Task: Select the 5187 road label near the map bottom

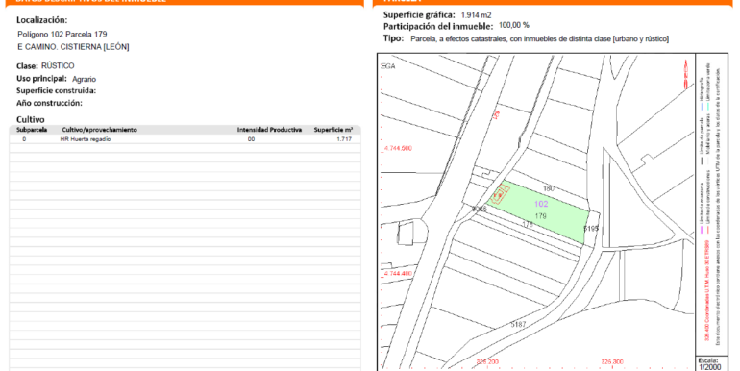Action: point(518,324)
